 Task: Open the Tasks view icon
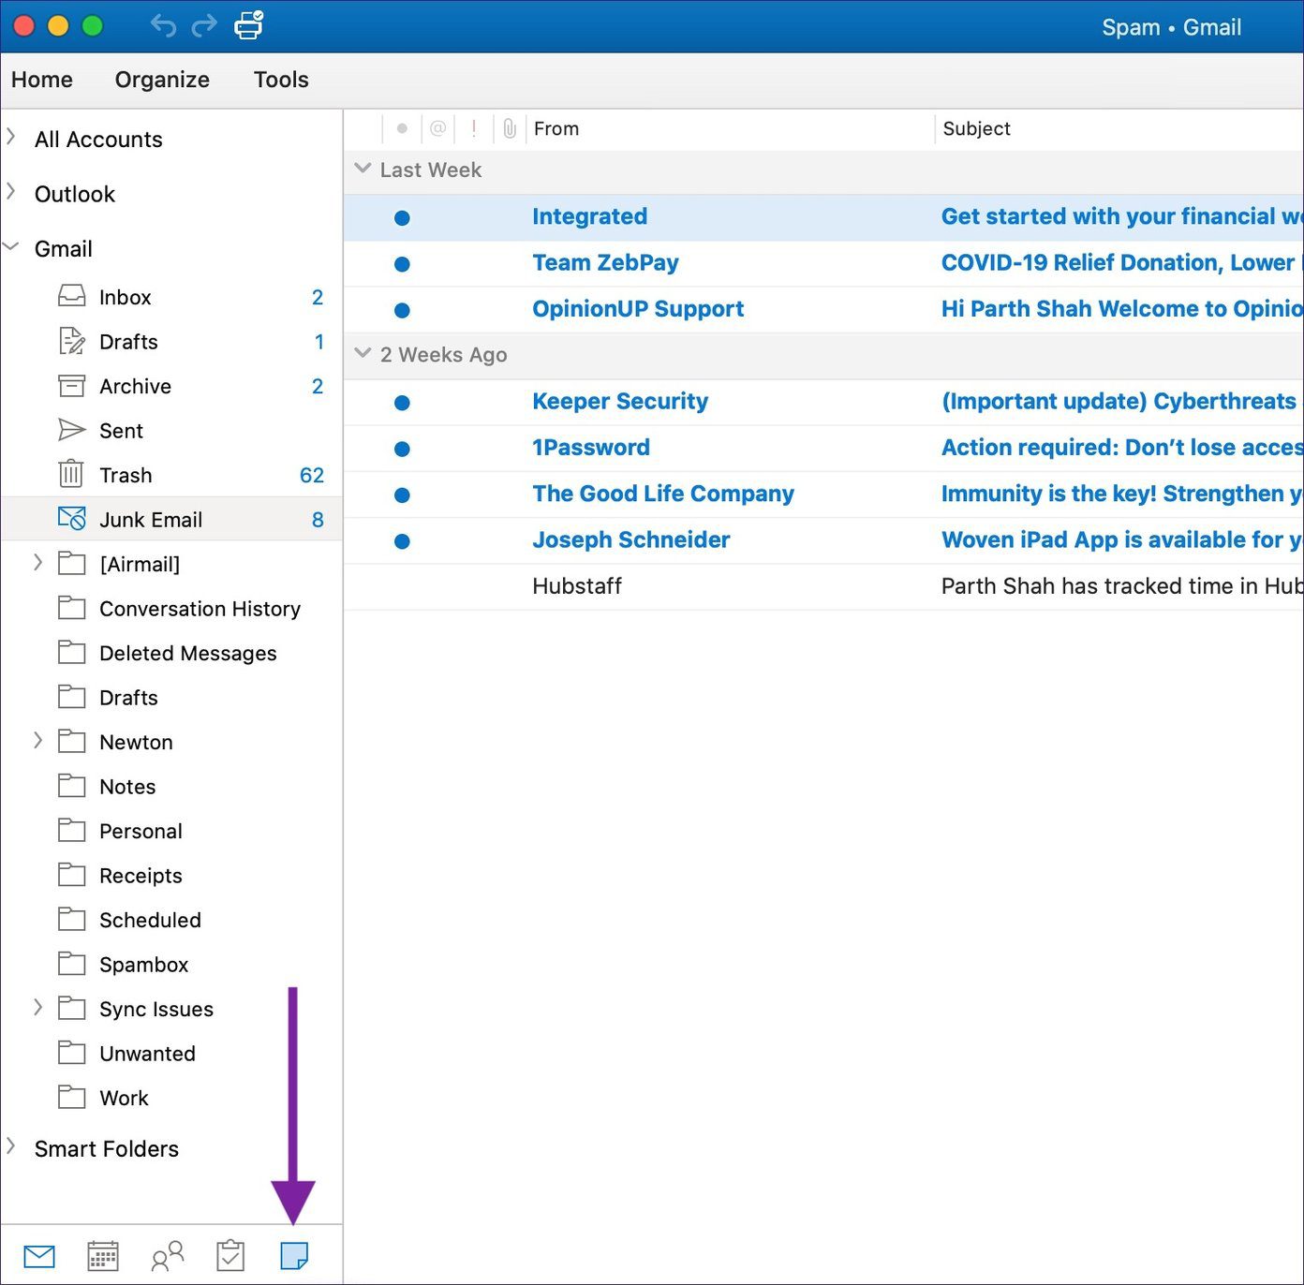(230, 1256)
